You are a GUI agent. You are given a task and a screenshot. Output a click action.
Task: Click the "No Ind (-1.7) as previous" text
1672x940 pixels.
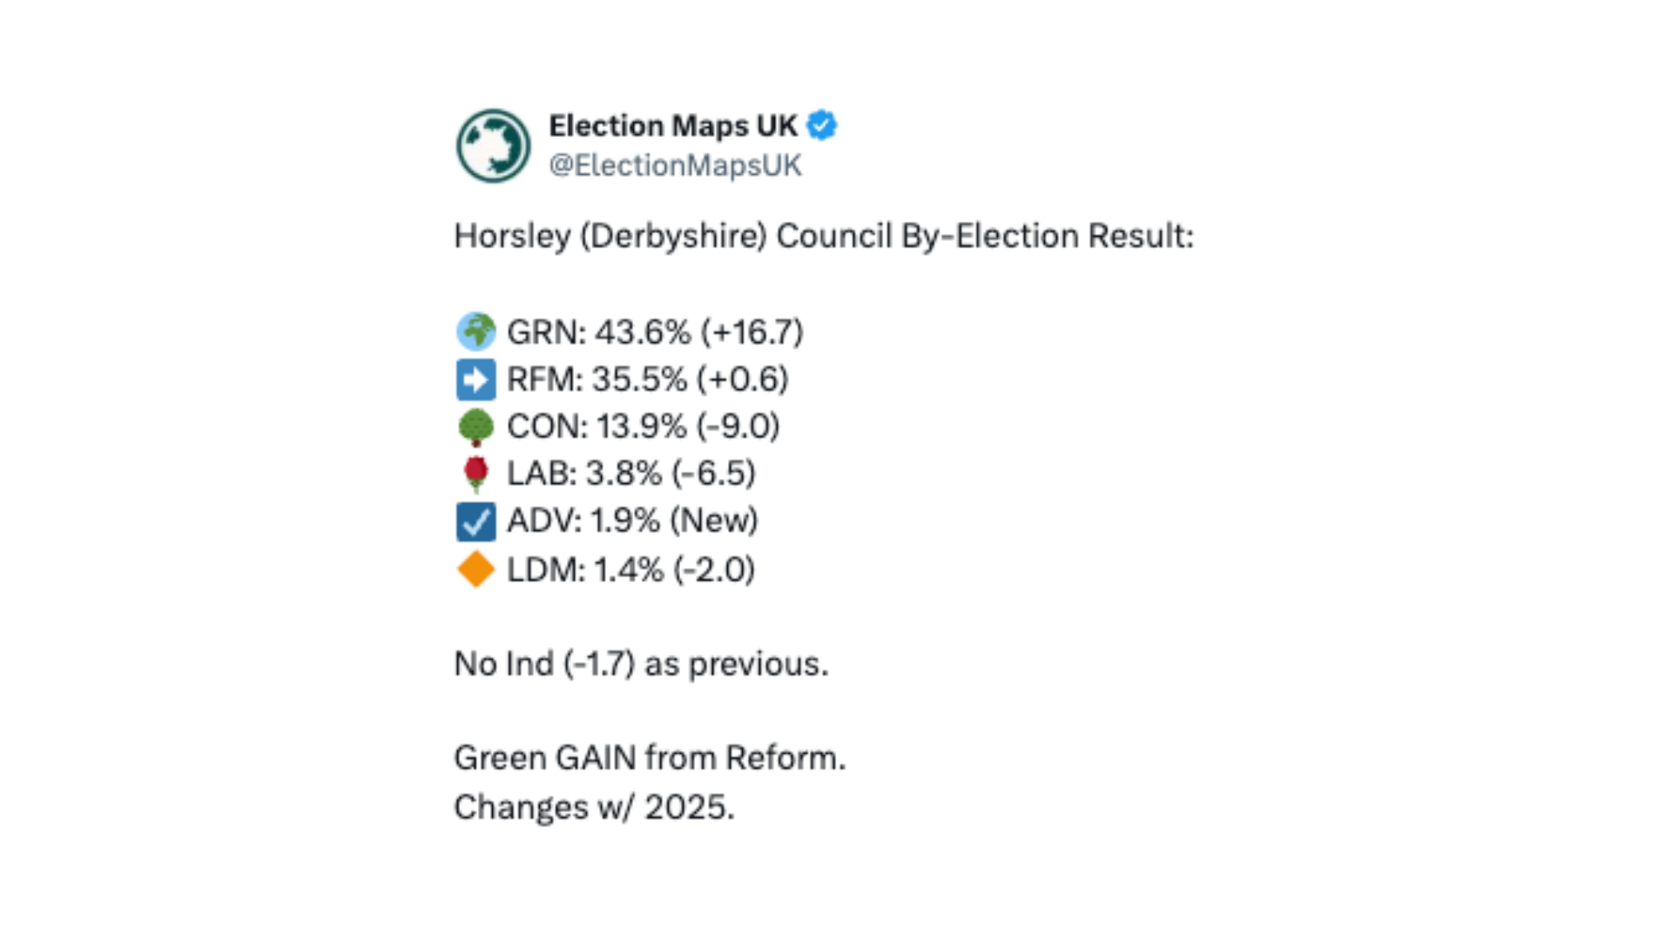641,664
